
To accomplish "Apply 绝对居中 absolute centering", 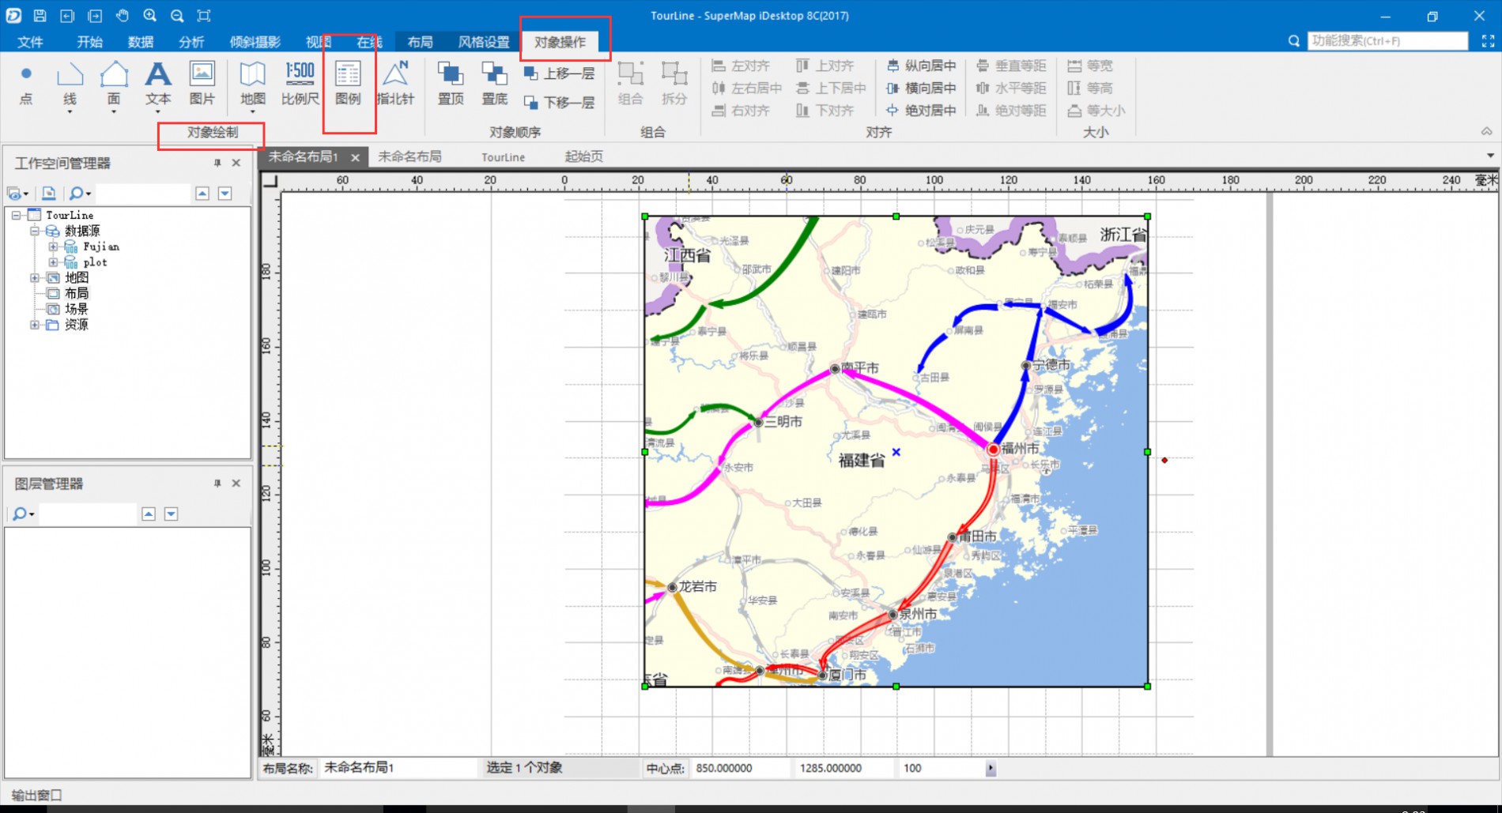I will pyautogui.click(x=922, y=111).
